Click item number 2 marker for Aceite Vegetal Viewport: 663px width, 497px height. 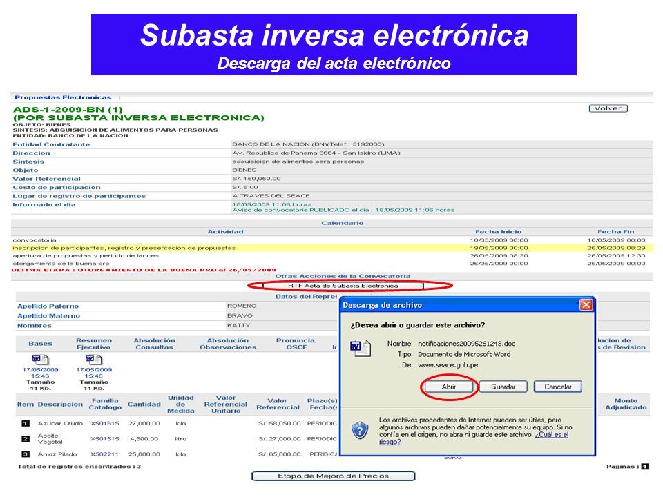pyautogui.click(x=26, y=439)
